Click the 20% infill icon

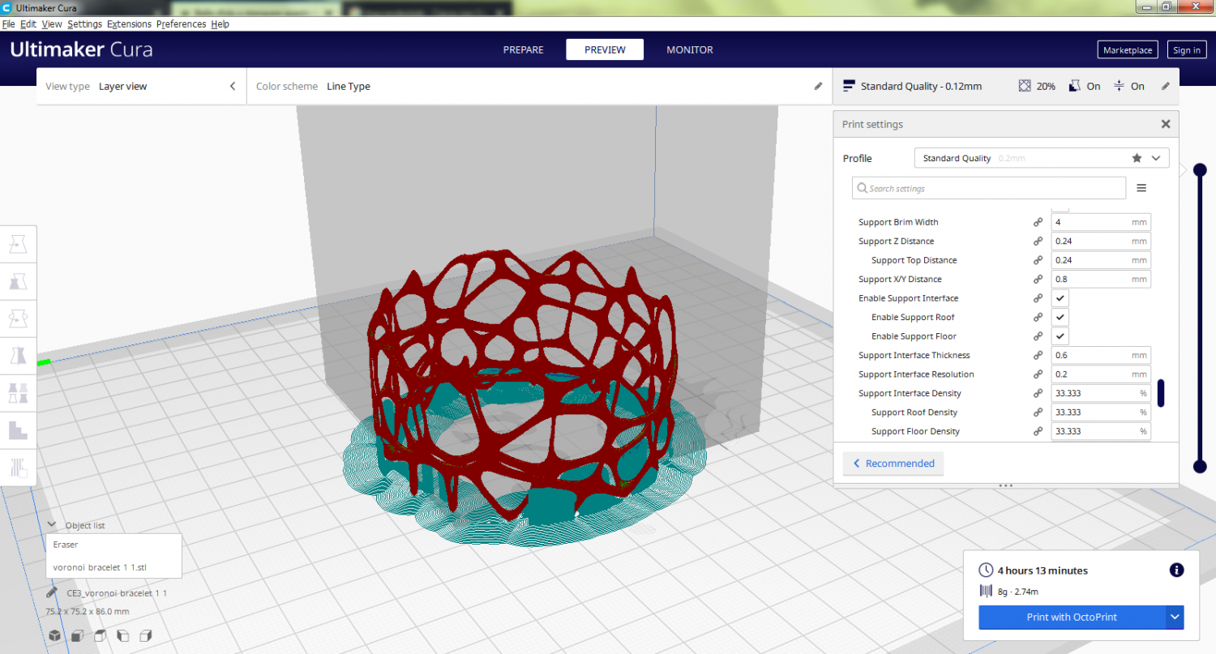click(x=1025, y=86)
